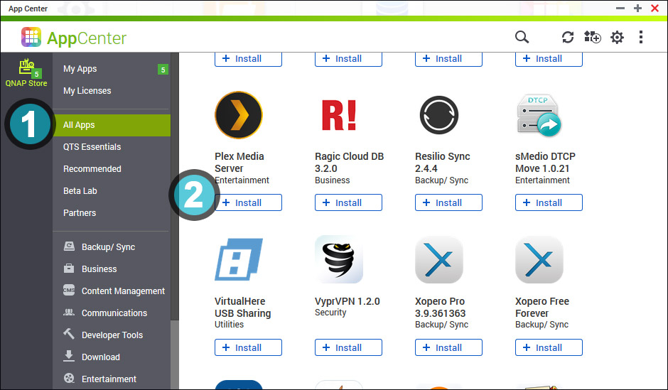Click the Backup/ Sync category icon
668x390 pixels.
pos(69,246)
